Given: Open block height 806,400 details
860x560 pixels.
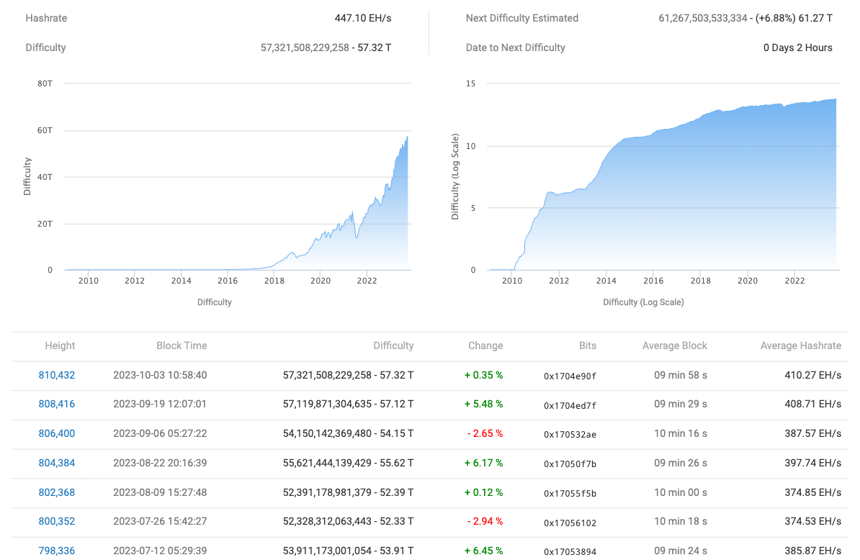Looking at the screenshot, I should [56, 433].
